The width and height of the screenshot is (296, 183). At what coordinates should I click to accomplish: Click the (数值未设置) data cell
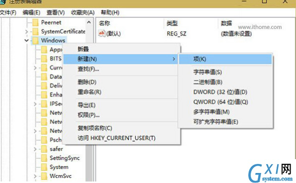pyautogui.click(x=236, y=34)
